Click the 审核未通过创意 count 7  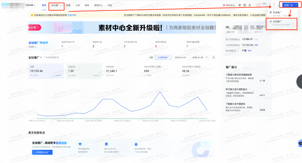tap(187, 46)
